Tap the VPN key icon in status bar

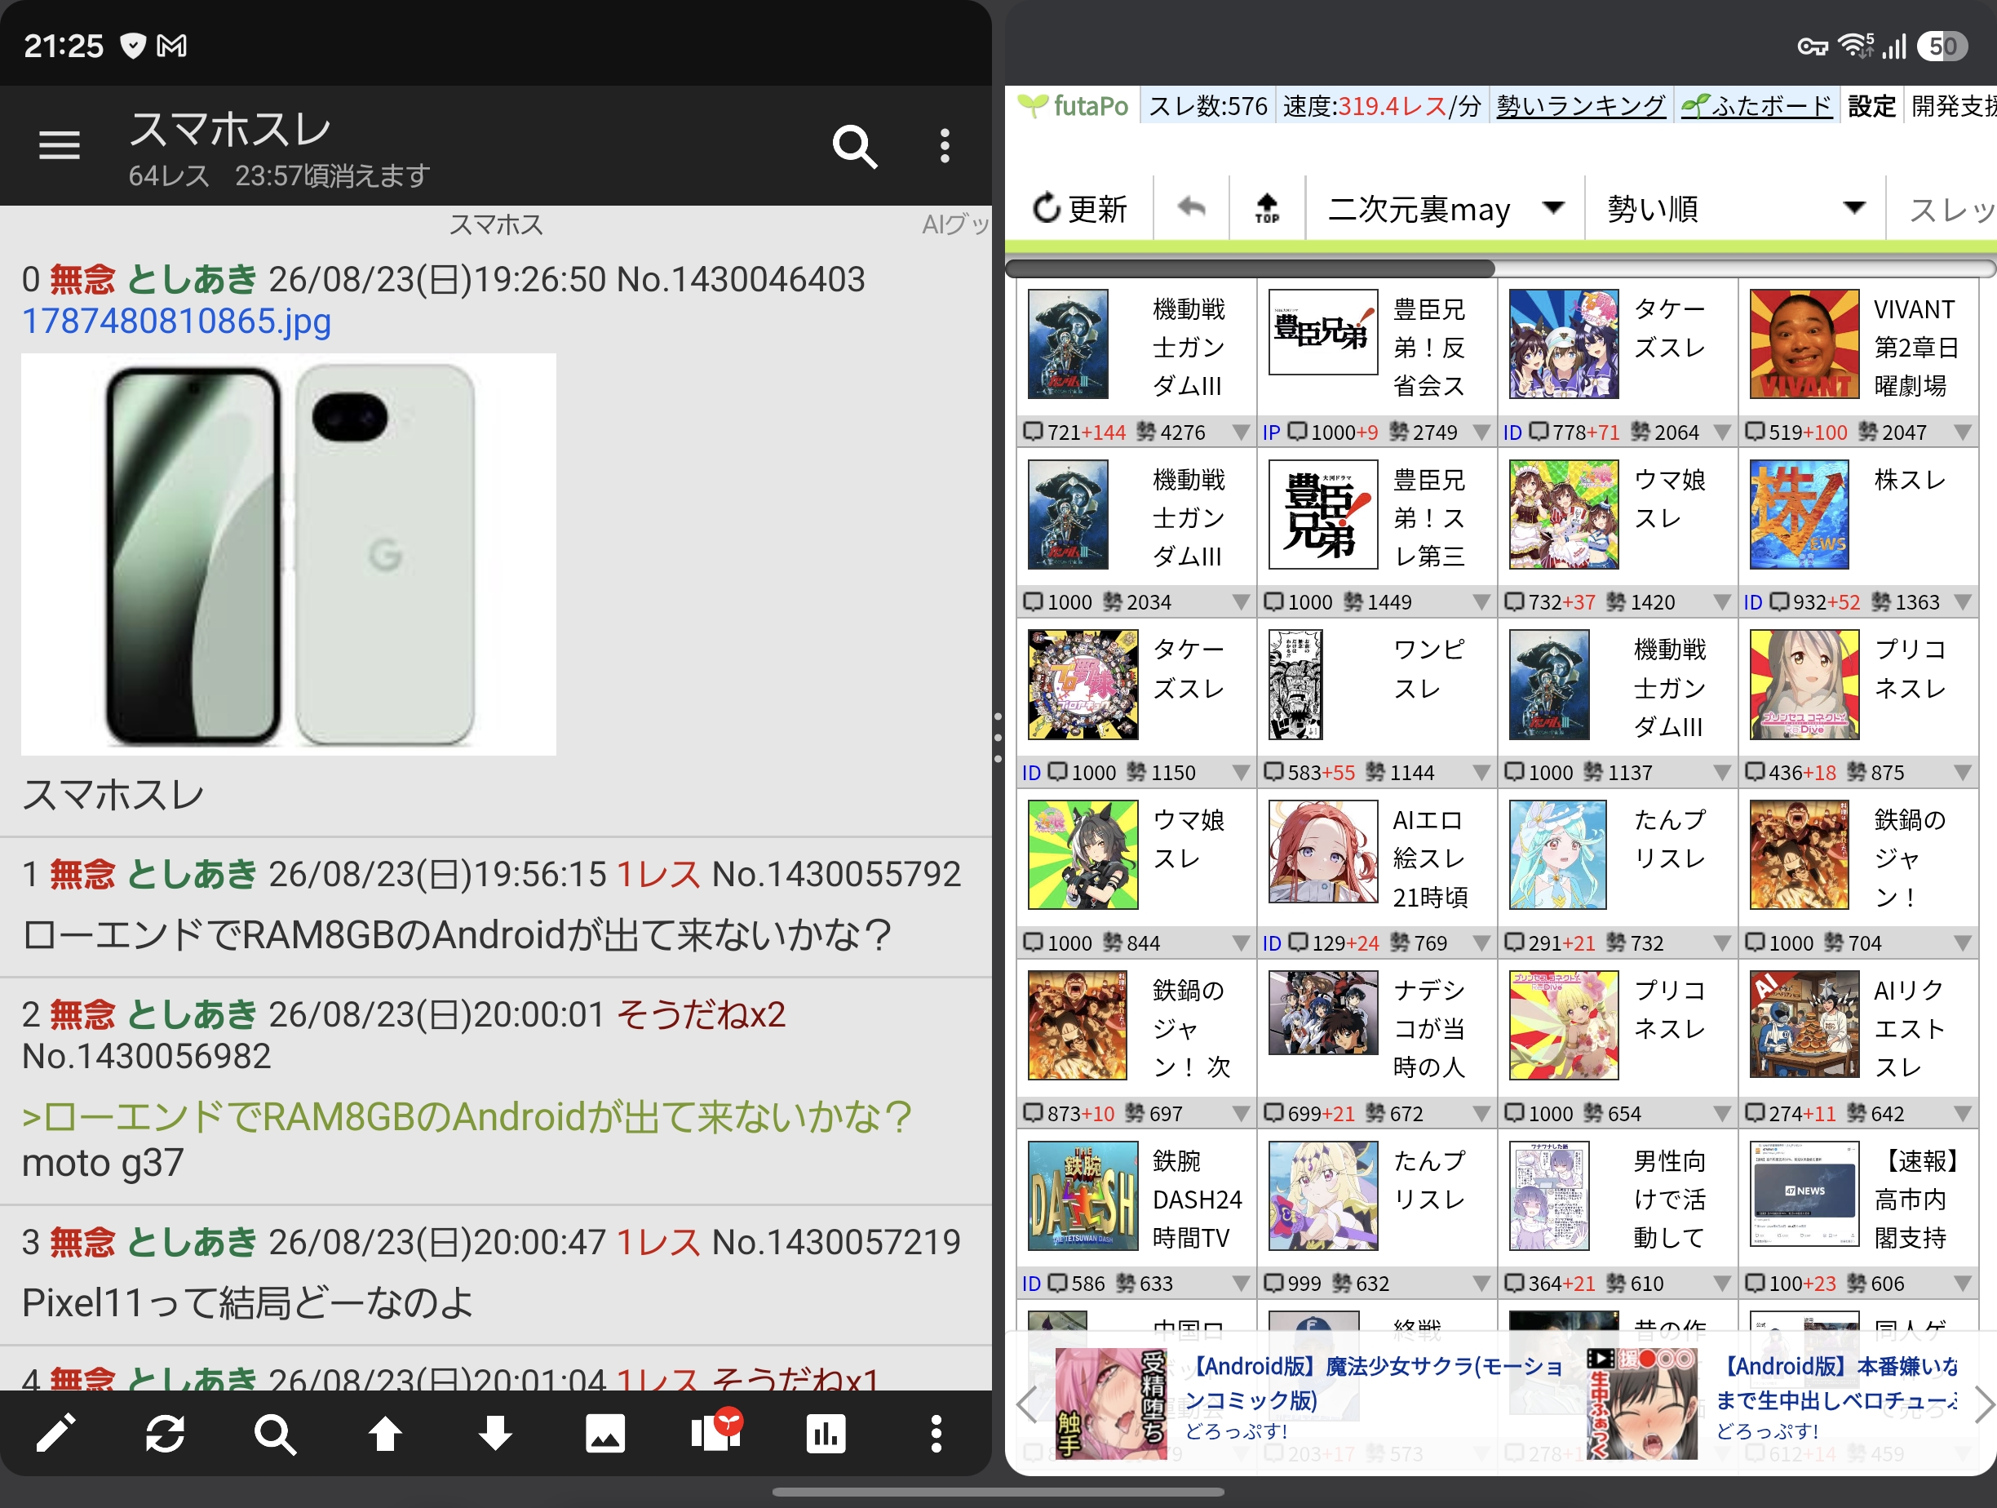point(1812,46)
